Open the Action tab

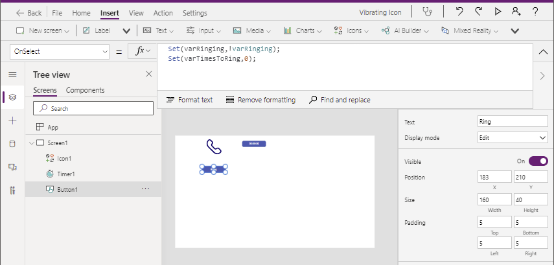pyautogui.click(x=163, y=13)
